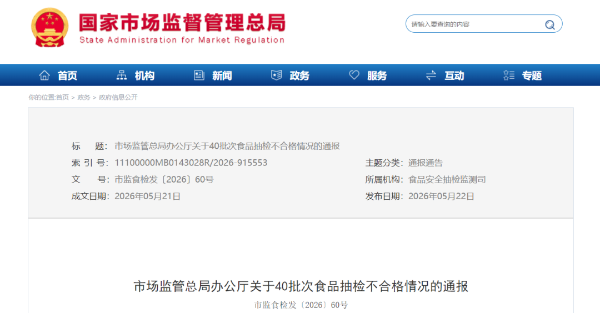600x313 pixels.
Task: Open the 政务 navigation menu
Action: (299, 75)
